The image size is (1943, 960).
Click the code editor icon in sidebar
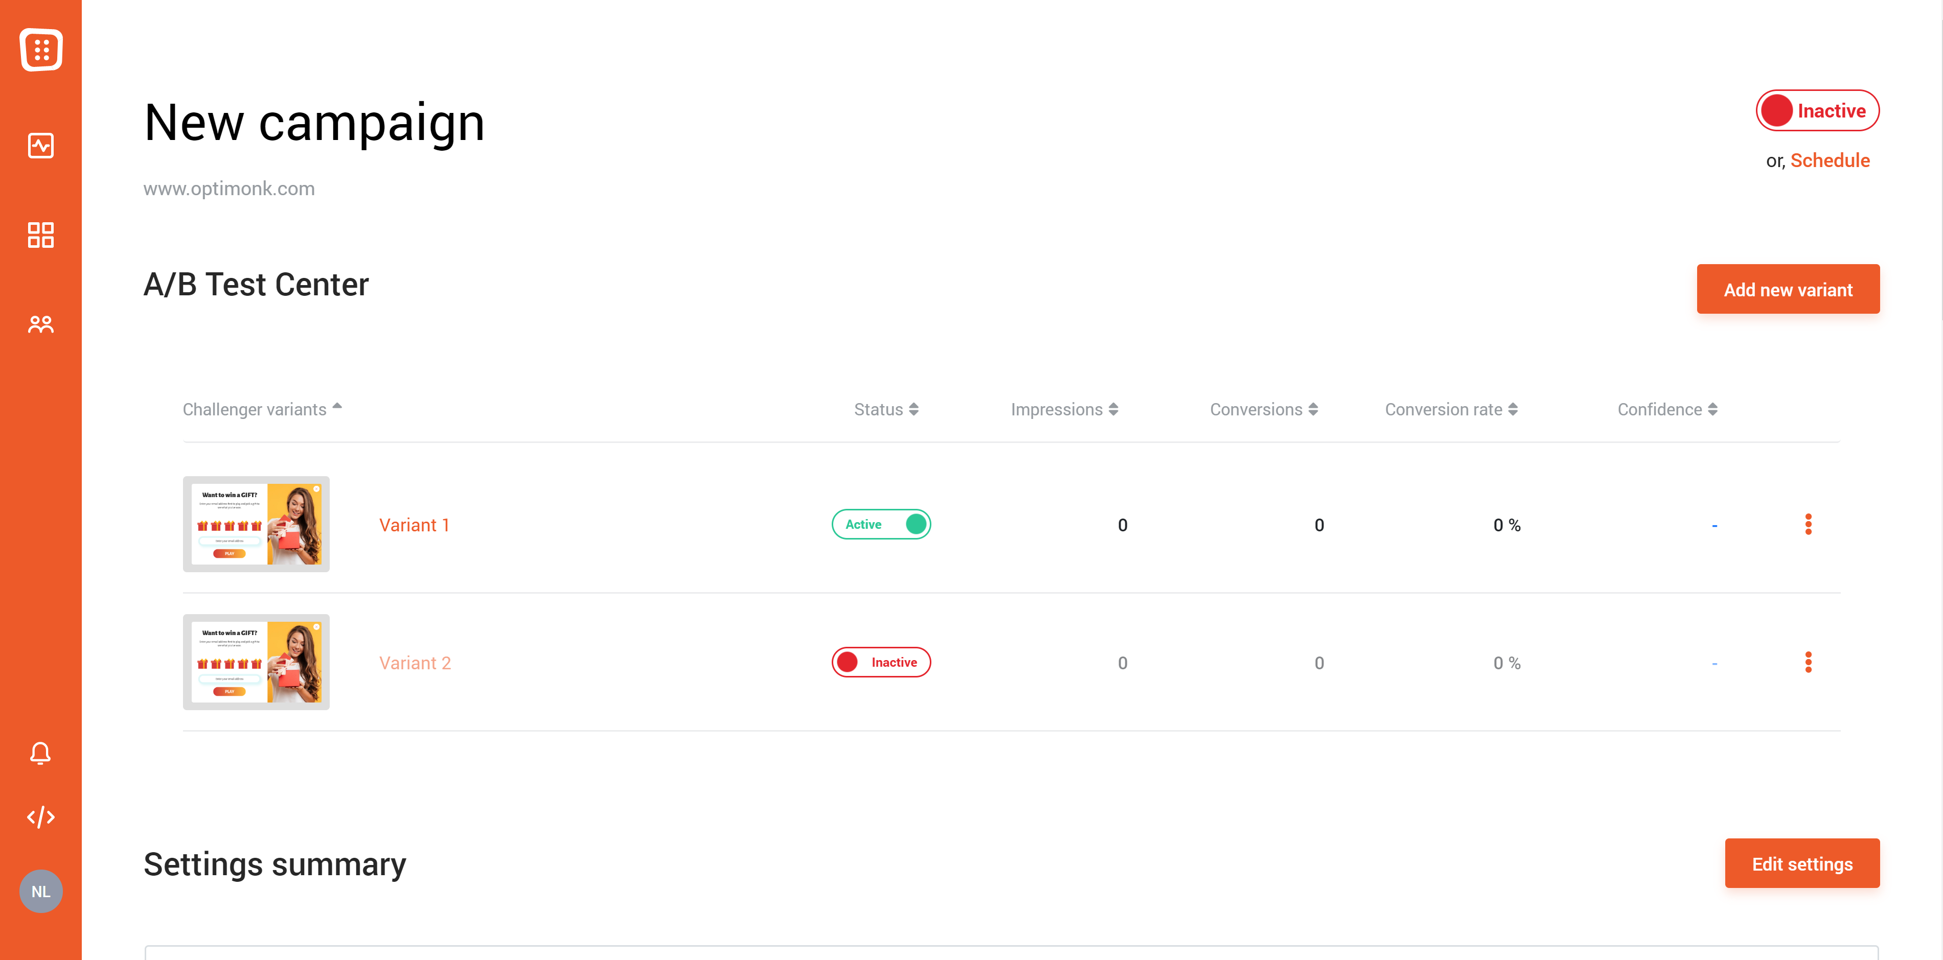tap(41, 816)
